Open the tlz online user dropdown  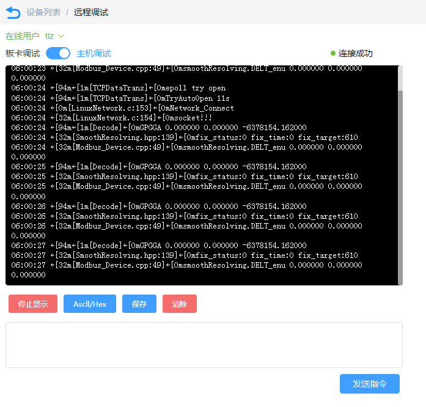pyautogui.click(x=50, y=37)
